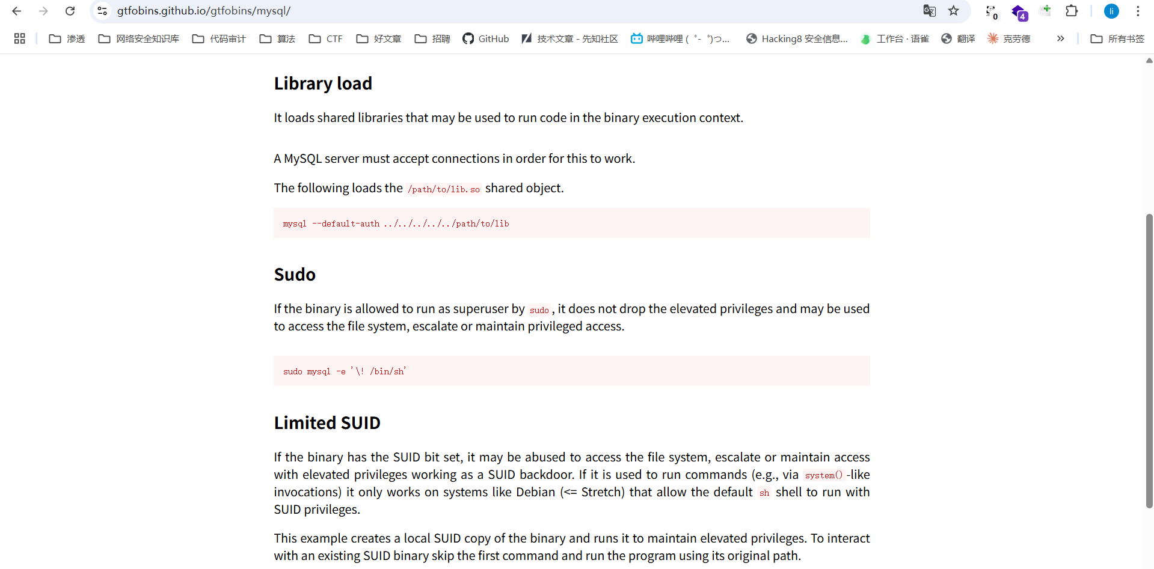Open the purple extension with 4 badge

[x=1019, y=11]
